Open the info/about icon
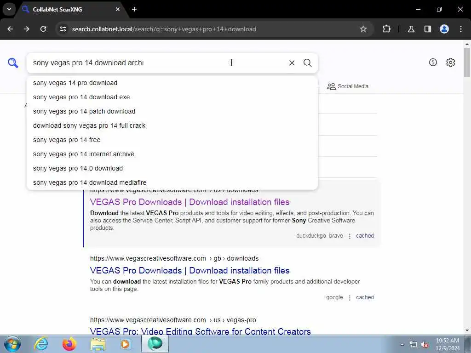 point(433,63)
